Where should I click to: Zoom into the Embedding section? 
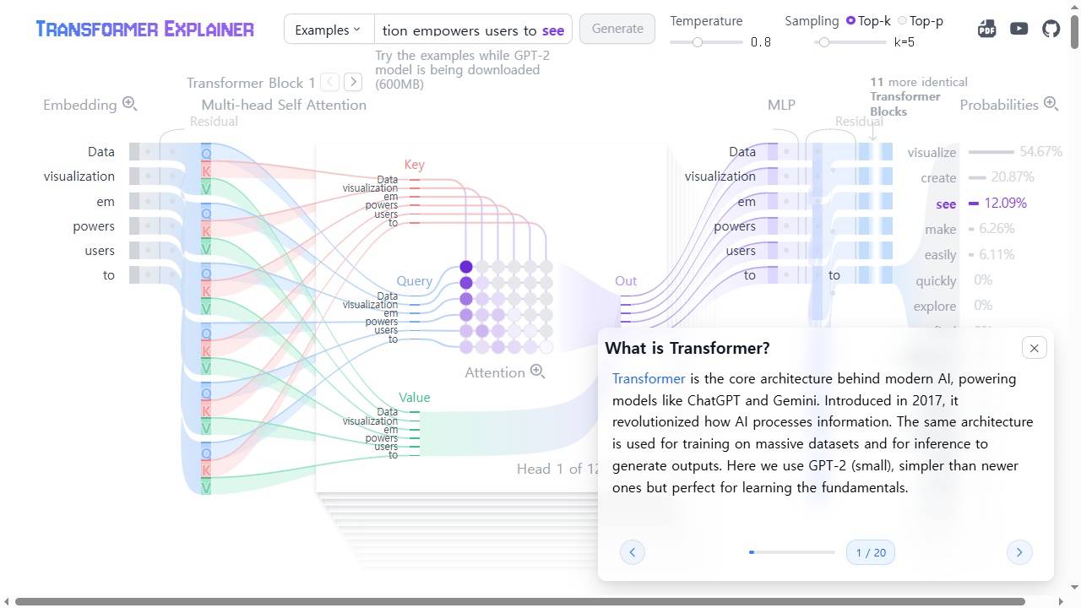click(130, 104)
